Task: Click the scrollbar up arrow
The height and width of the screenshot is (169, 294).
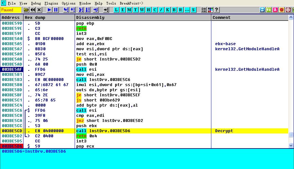Action: [x=291, y=17]
